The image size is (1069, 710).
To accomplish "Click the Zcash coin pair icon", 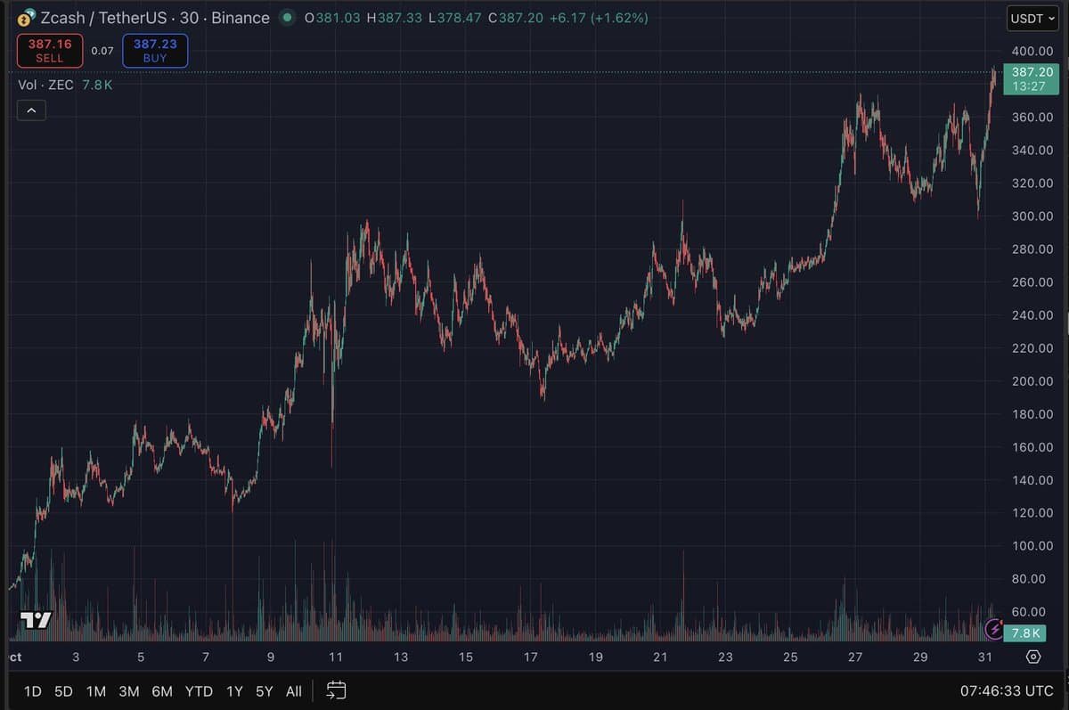I will [x=28, y=18].
